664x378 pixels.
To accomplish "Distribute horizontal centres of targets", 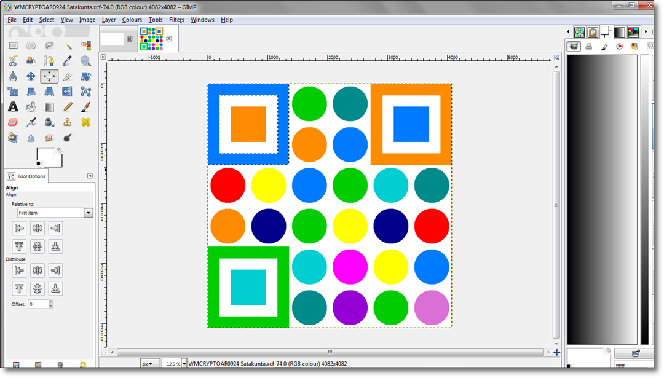I will pos(38,270).
